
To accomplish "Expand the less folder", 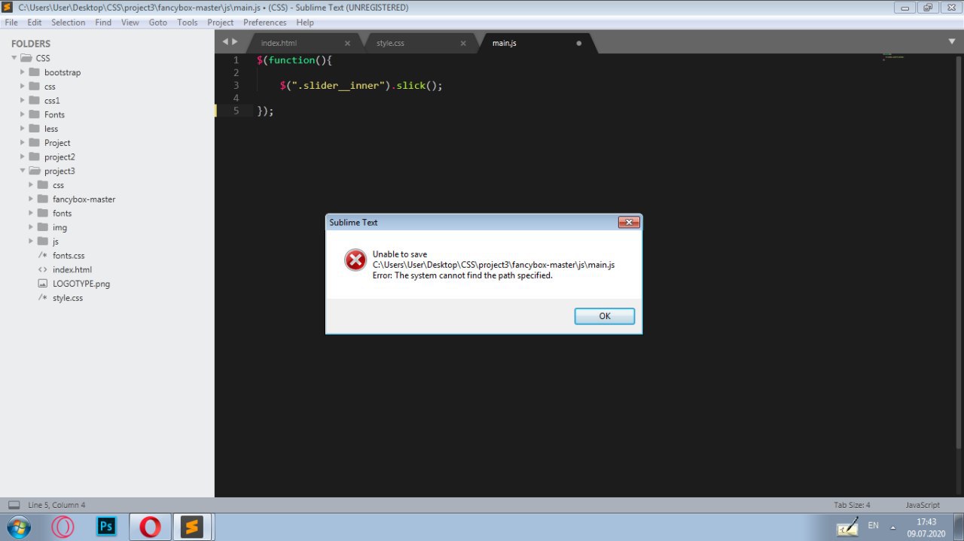I will (x=23, y=129).
